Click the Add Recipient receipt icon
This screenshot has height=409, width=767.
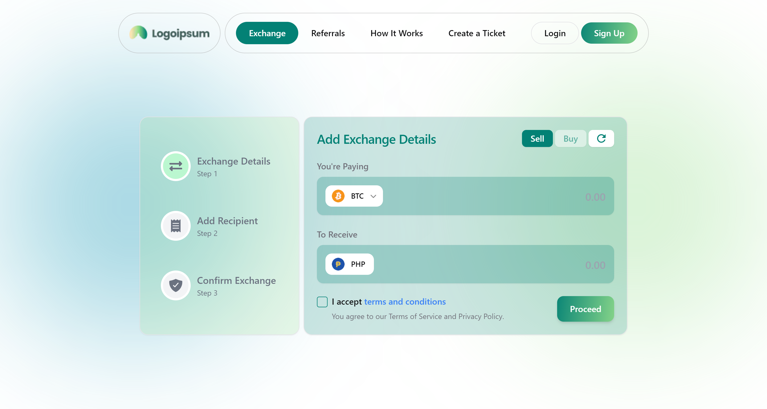(x=176, y=226)
